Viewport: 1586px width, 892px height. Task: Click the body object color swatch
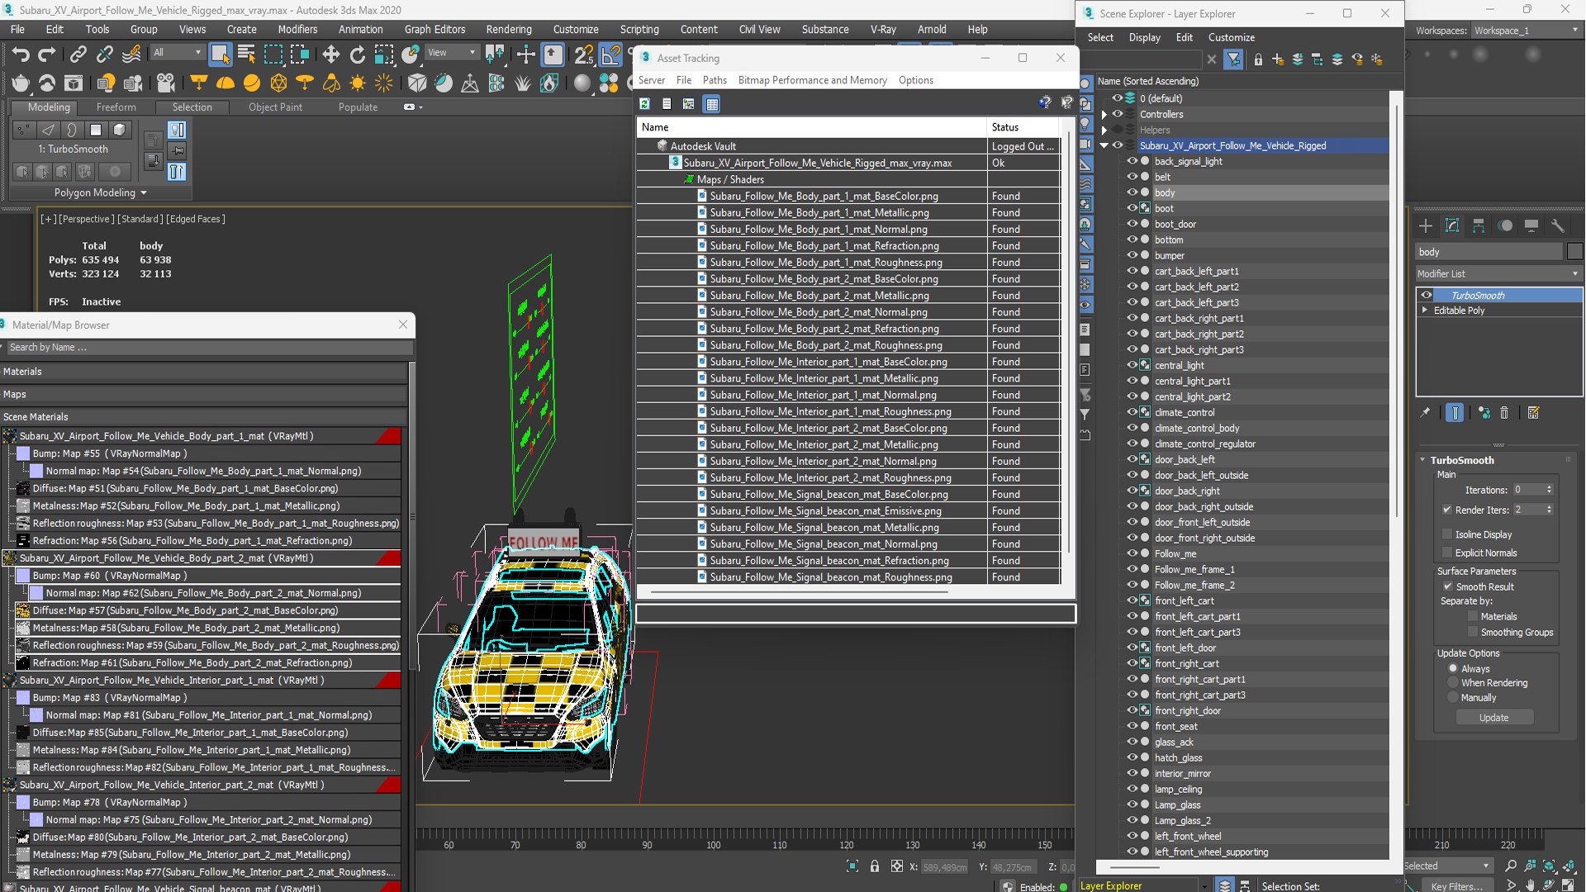click(1574, 252)
